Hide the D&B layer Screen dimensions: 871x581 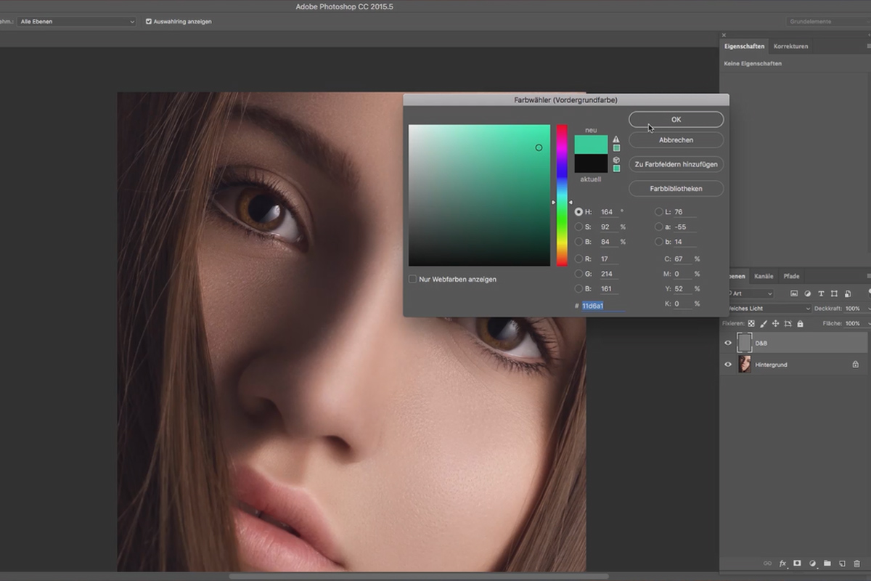[728, 343]
